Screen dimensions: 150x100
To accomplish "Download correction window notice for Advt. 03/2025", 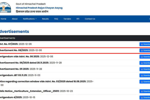I will click(145, 82).
